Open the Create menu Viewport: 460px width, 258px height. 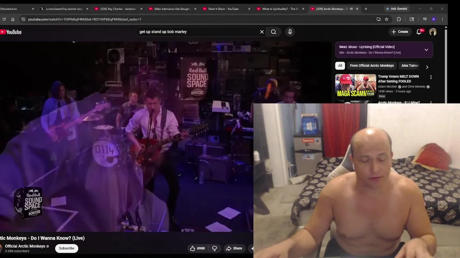400,32
